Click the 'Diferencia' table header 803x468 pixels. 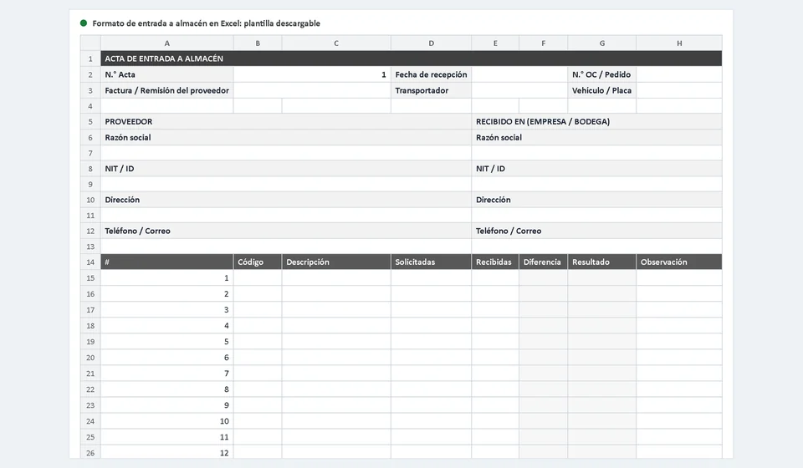(544, 262)
